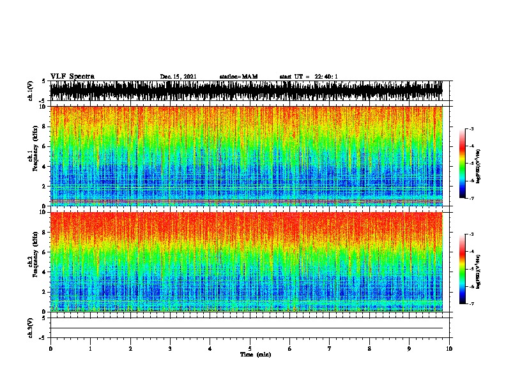
Task: Select the 'start UT = 22:40: 1' text
Action: pyautogui.click(x=309, y=77)
